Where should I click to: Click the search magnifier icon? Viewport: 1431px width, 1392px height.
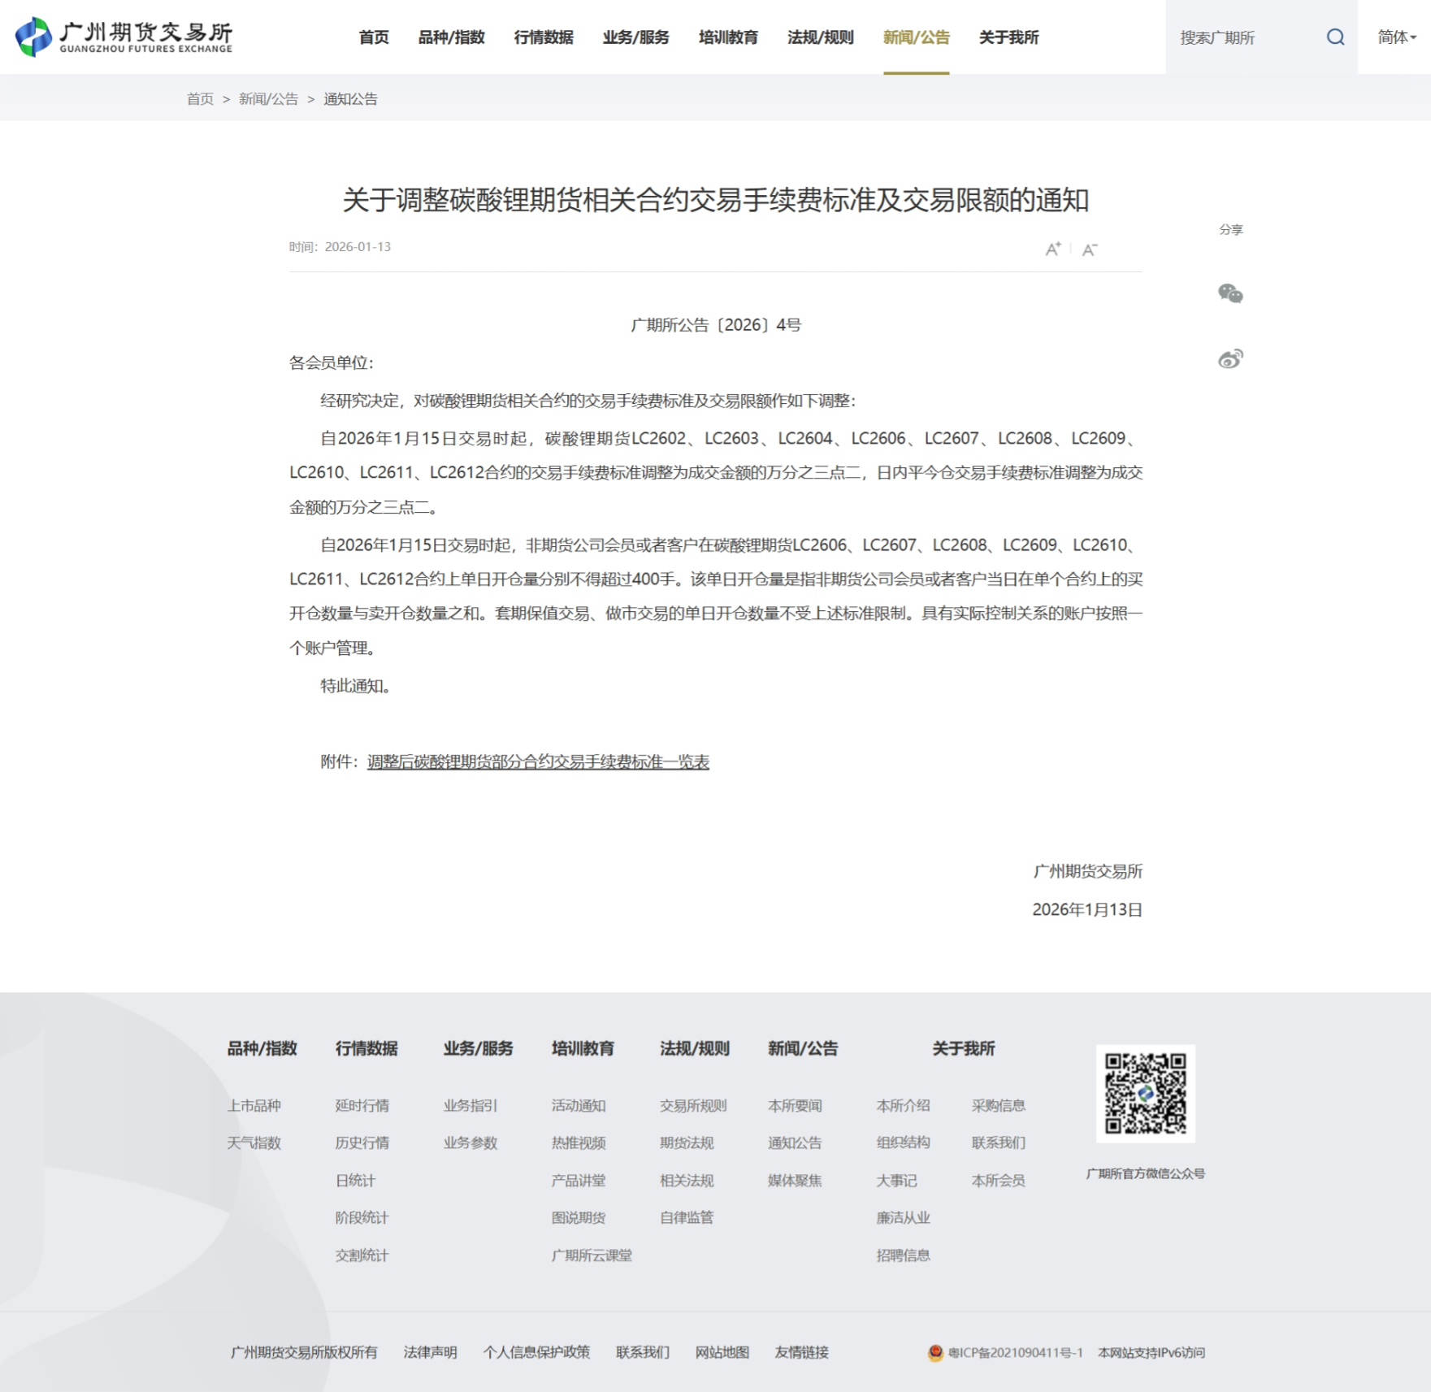(1335, 37)
